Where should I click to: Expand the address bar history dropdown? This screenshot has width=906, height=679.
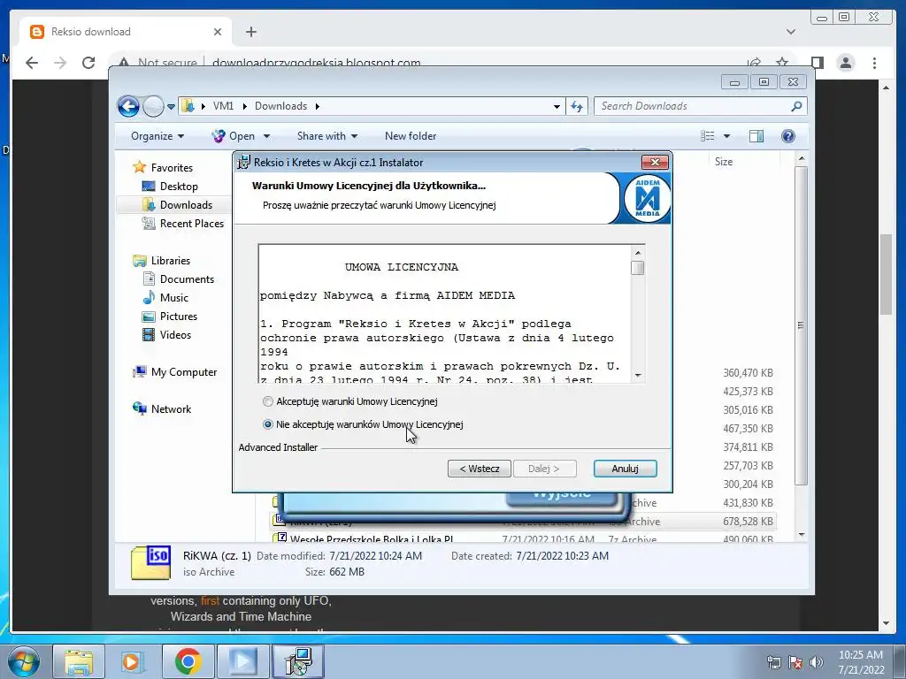click(557, 106)
